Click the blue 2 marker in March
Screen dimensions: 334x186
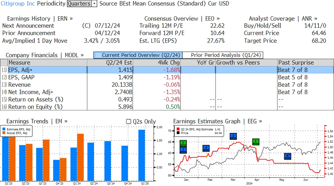pyautogui.click(x=233, y=136)
